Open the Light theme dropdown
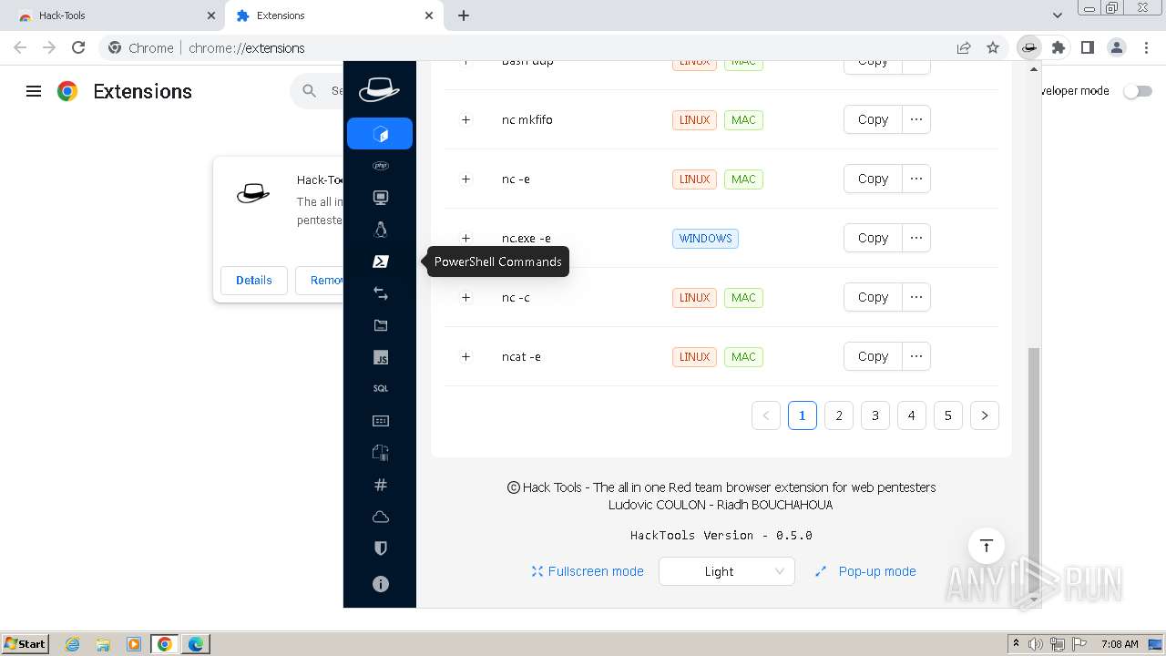1166x656 pixels. [x=726, y=571]
